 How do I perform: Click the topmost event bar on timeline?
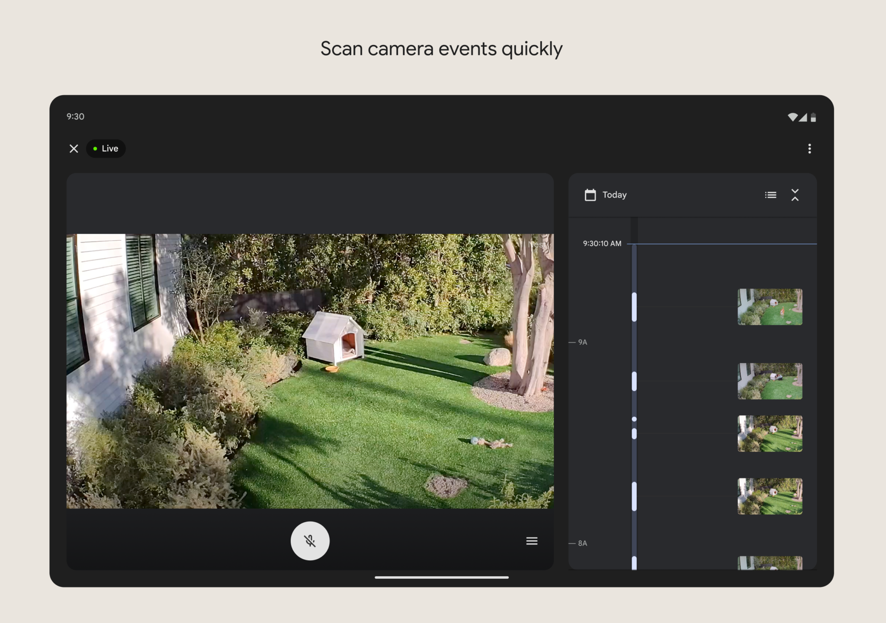pyautogui.click(x=634, y=307)
